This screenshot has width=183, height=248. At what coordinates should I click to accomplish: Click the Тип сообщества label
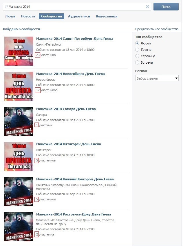point(149,37)
